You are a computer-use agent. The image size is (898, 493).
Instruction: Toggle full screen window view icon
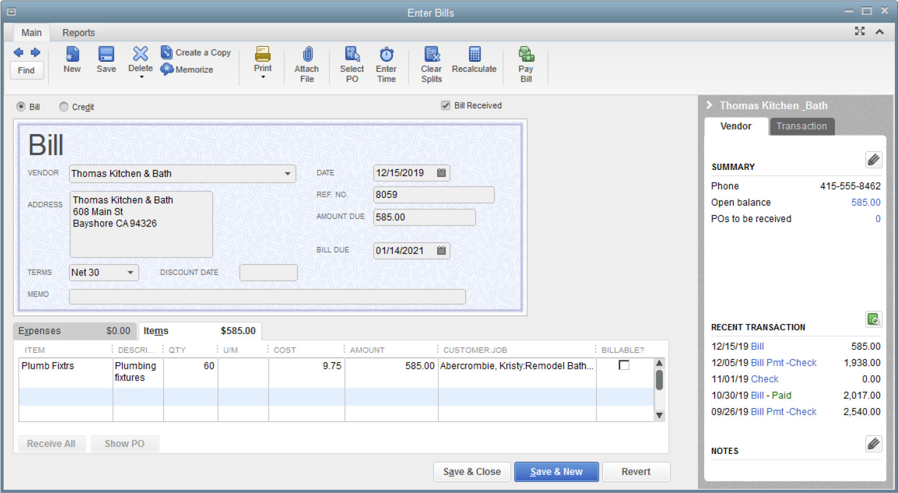(860, 32)
